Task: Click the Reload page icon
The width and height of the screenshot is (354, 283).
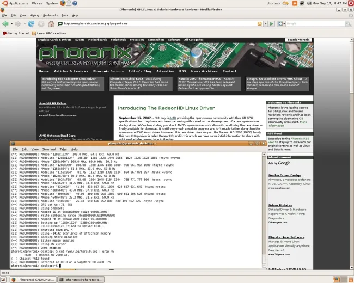Action: [x=31, y=24]
